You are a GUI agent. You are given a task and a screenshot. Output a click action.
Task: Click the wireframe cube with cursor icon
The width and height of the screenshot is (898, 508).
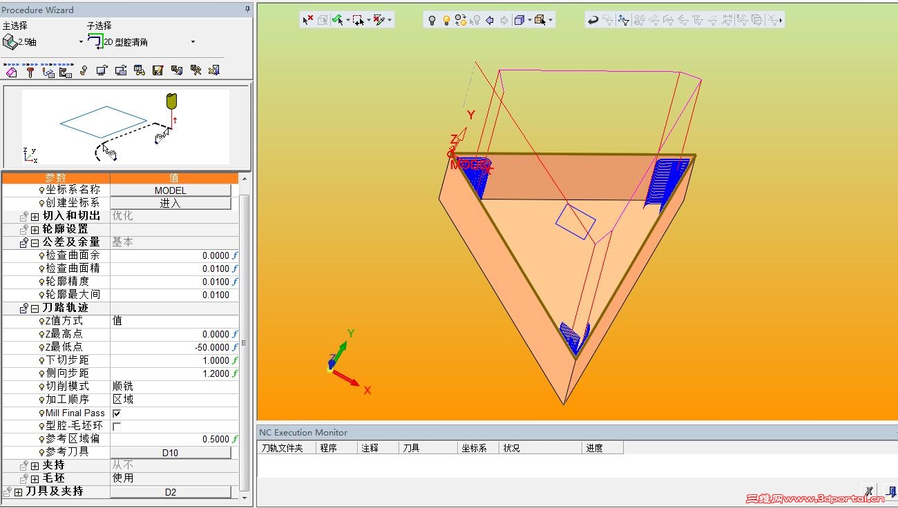pos(540,20)
